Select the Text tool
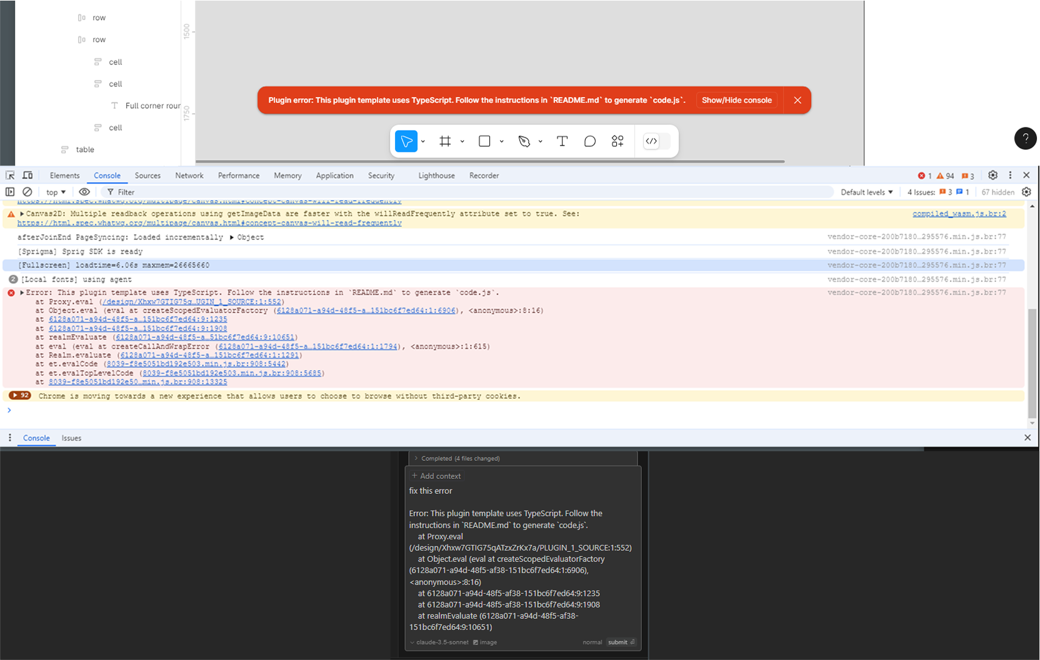The height and width of the screenshot is (660, 1040). (x=562, y=141)
